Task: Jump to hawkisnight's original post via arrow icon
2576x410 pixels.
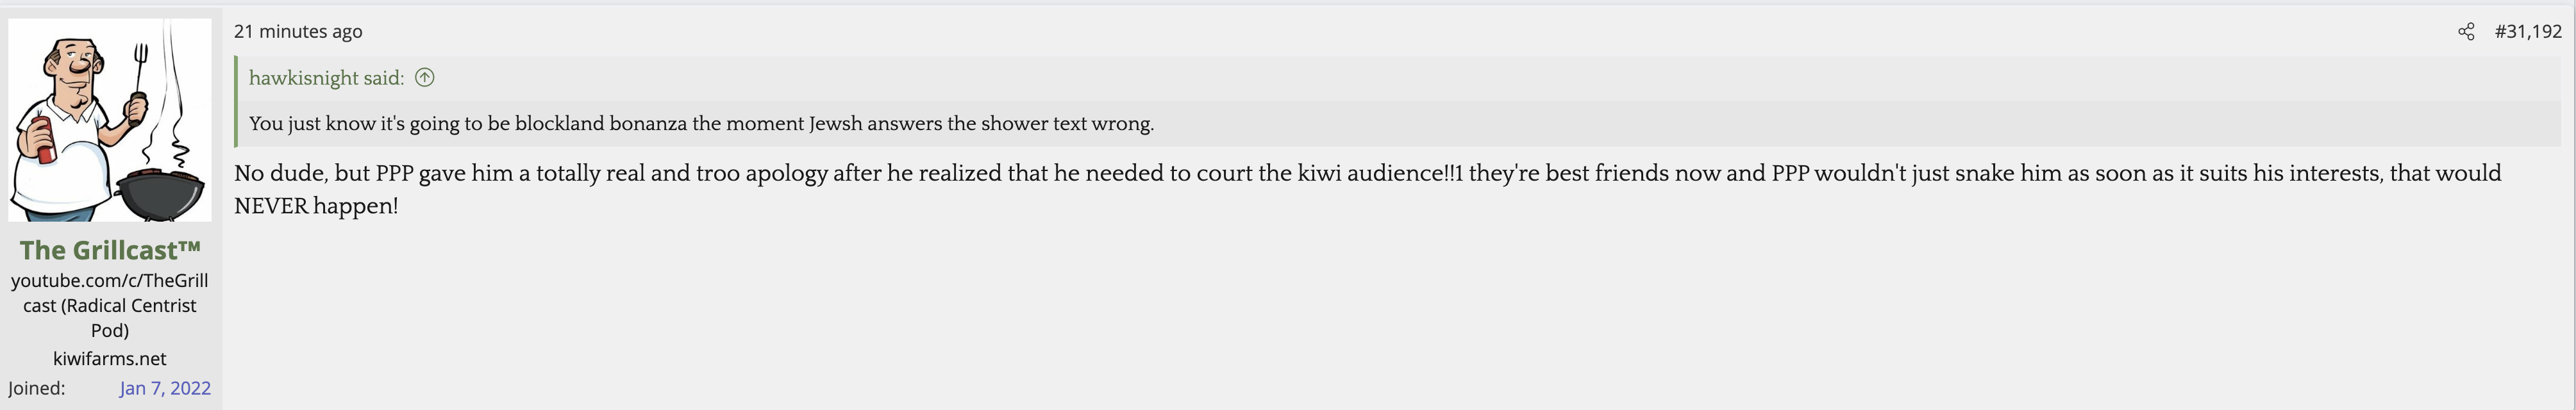Action: pyautogui.click(x=425, y=78)
